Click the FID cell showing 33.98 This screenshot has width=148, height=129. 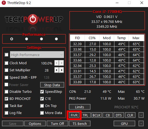point(78,49)
